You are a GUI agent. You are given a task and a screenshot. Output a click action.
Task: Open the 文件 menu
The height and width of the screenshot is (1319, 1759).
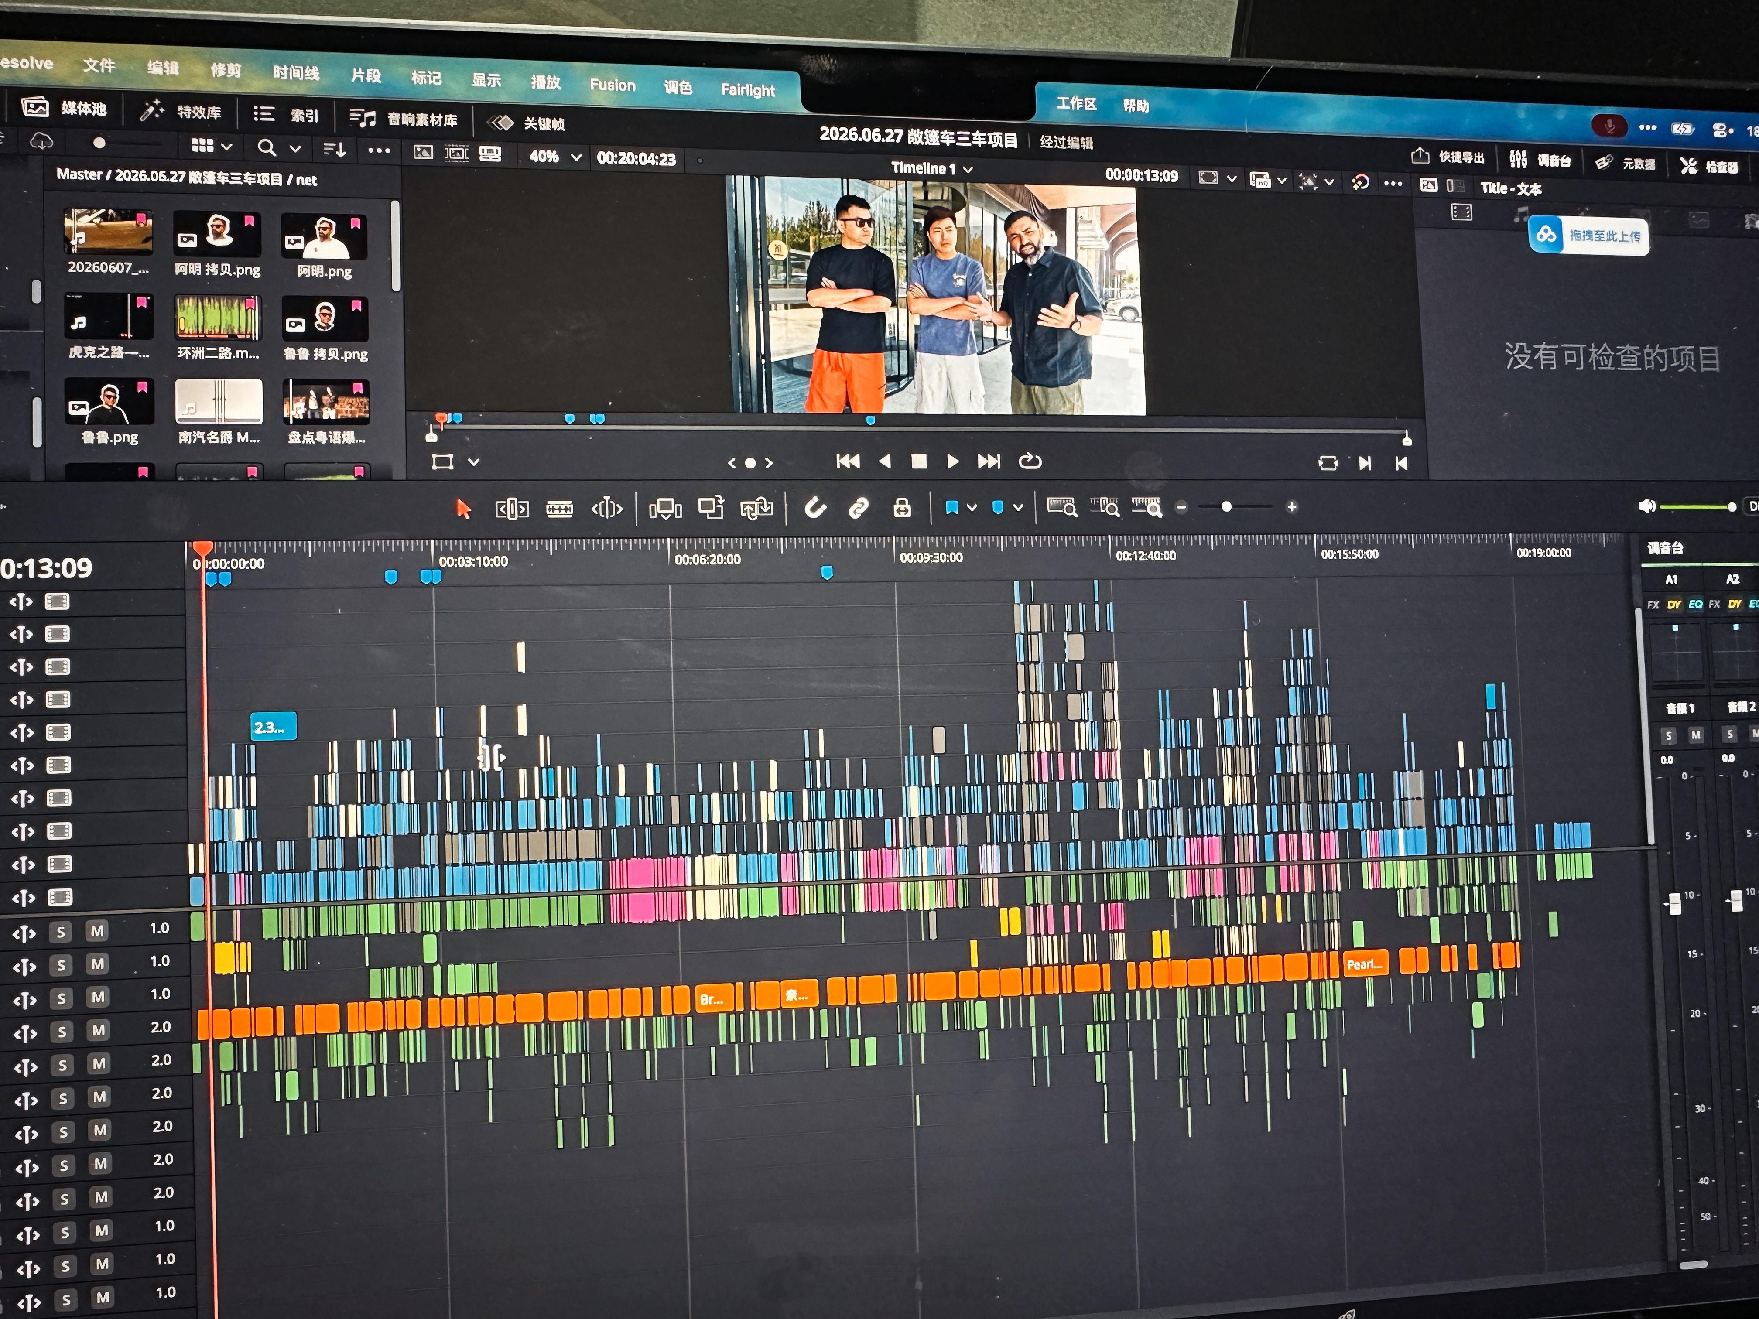click(x=99, y=65)
